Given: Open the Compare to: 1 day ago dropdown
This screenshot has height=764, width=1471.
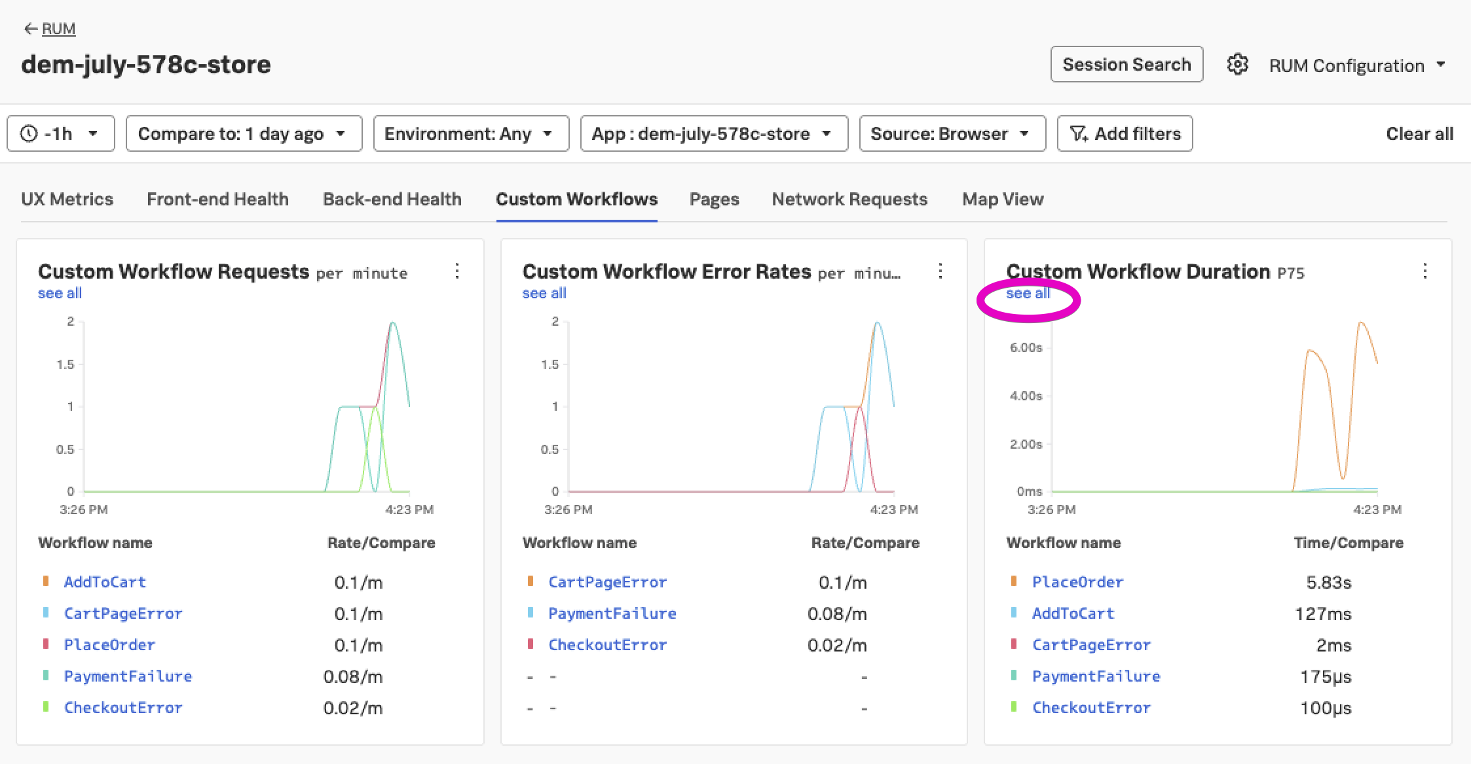Looking at the screenshot, I should pos(244,133).
